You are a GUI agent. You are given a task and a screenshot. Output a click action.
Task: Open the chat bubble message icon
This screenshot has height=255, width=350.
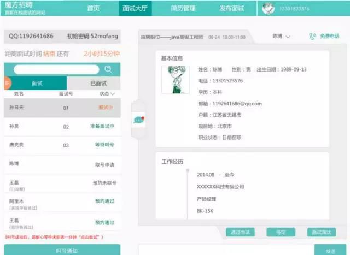[138, 120]
